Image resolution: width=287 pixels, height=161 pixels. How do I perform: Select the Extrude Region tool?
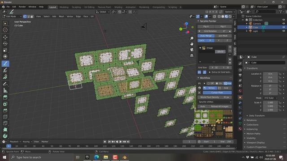pyautogui.click(x=5, y=97)
